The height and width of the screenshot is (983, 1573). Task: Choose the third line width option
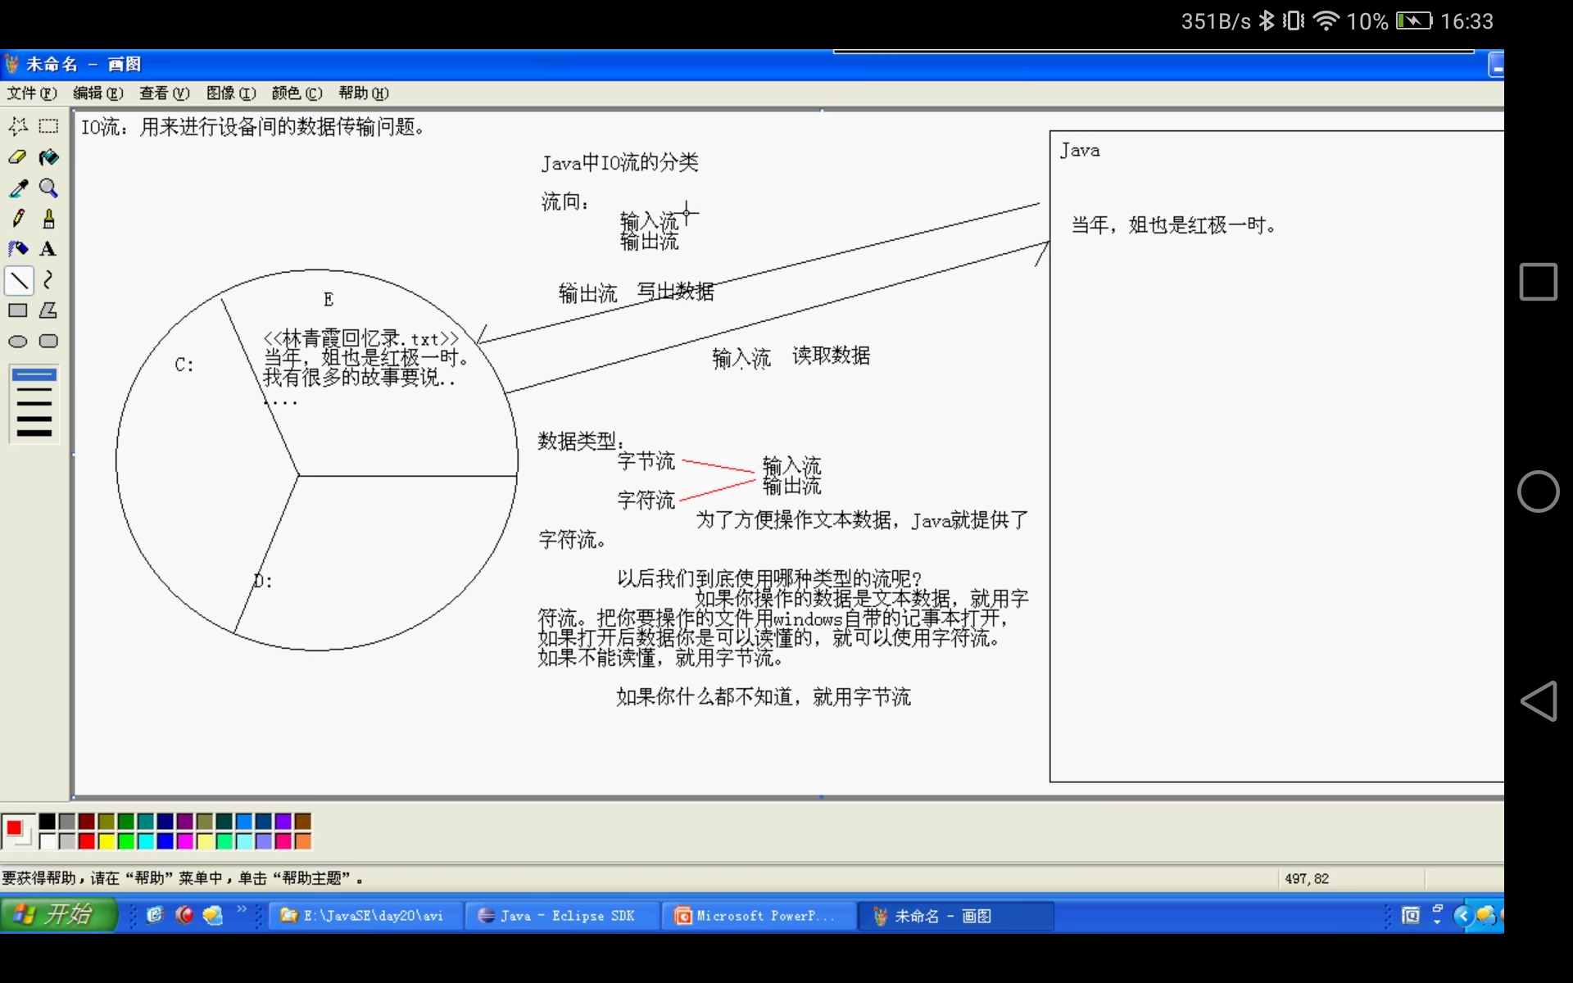point(34,404)
